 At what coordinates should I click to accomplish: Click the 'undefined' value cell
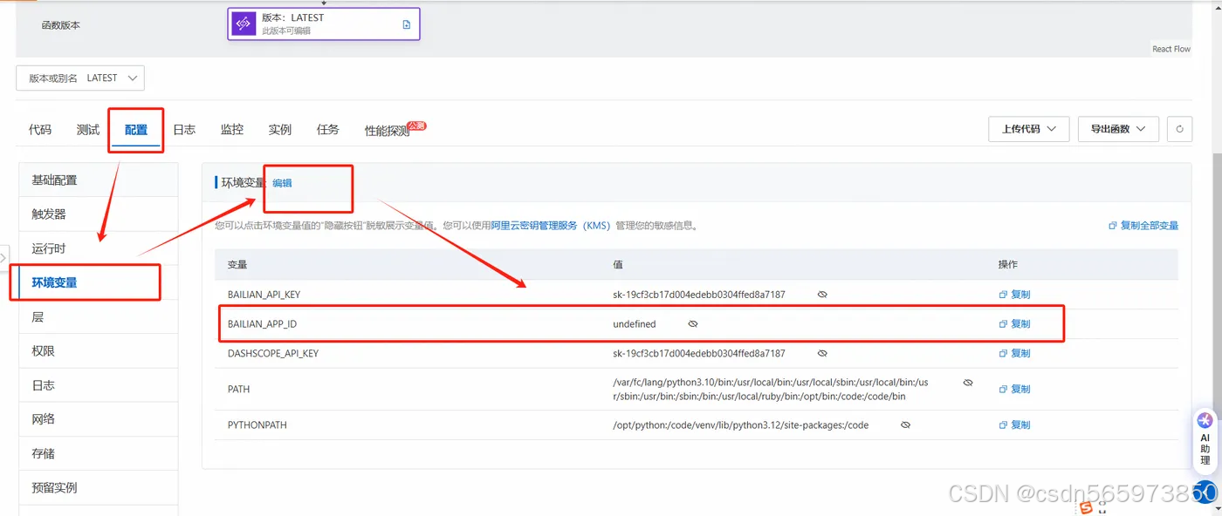(635, 323)
